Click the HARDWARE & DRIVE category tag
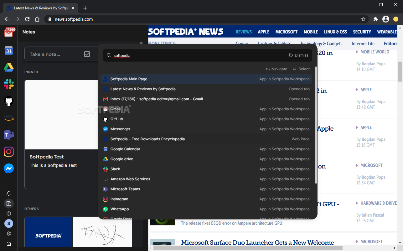 379,203
